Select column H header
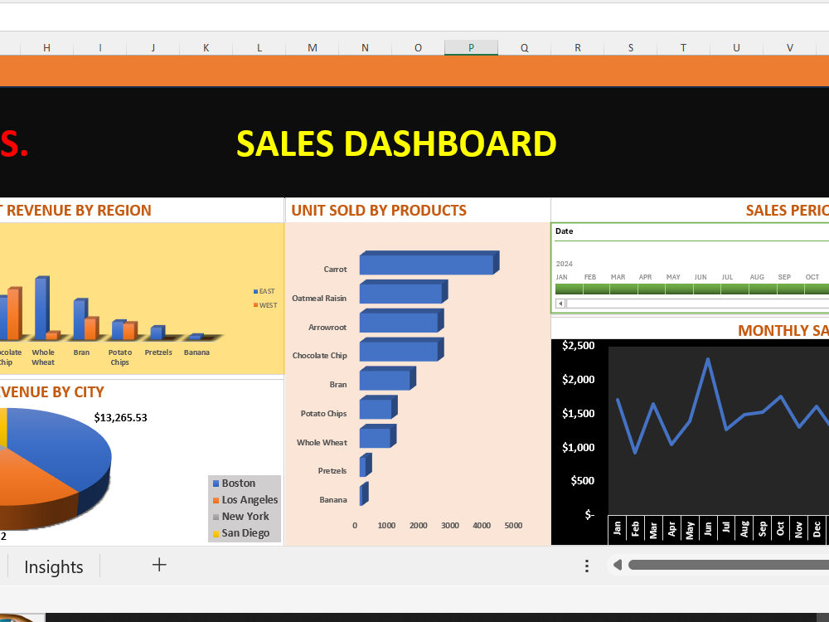Screen dimensions: 829x622 click(x=46, y=47)
